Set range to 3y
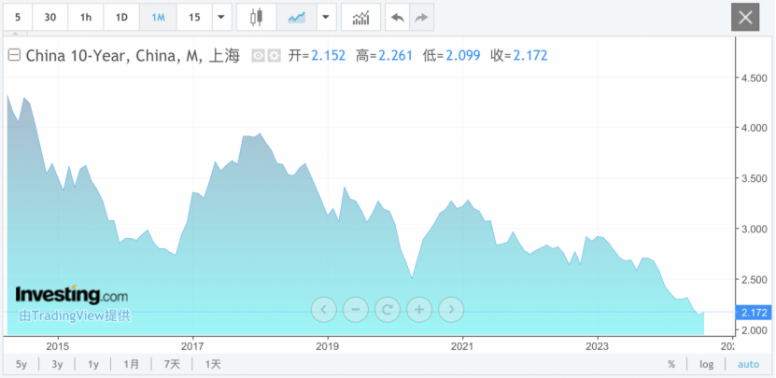 pos(57,365)
